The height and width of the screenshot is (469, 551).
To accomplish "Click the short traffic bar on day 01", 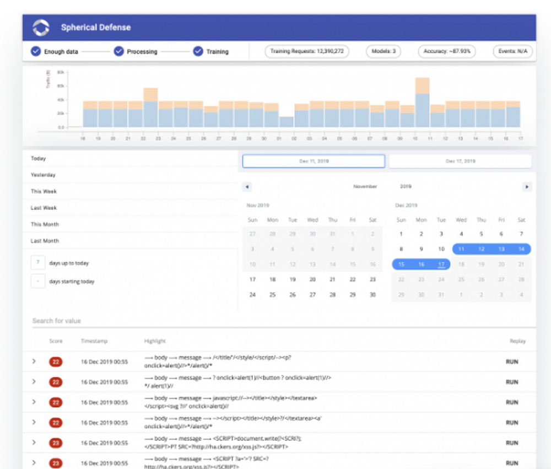I will [x=287, y=122].
